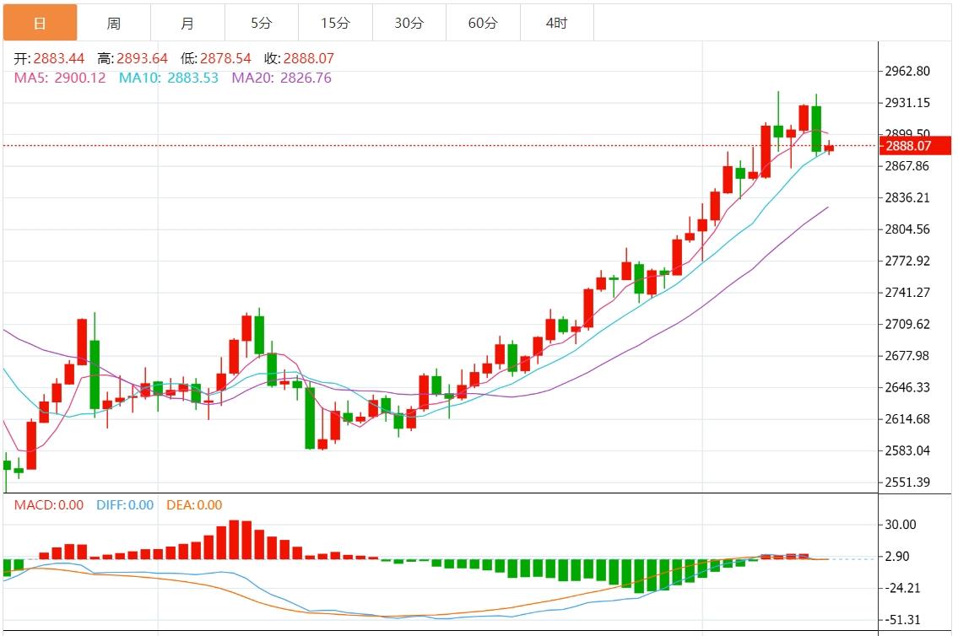Open the 4时 four-hour tab
This screenshot has width=958, height=636.
[556, 23]
